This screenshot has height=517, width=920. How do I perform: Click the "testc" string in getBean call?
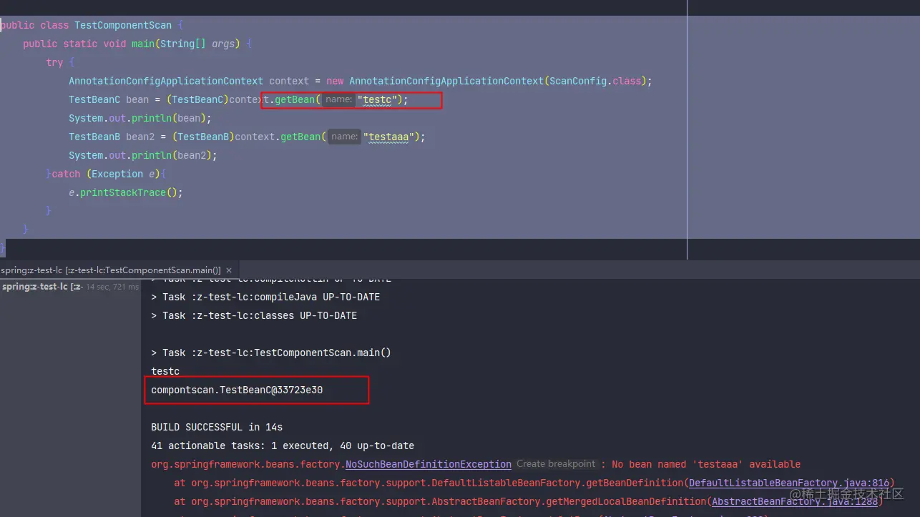[x=377, y=99]
